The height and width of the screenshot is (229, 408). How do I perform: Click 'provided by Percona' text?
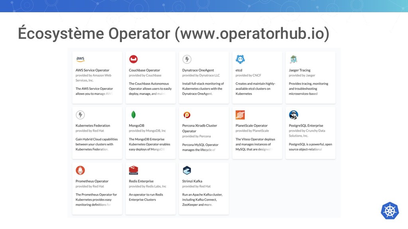(x=196, y=136)
